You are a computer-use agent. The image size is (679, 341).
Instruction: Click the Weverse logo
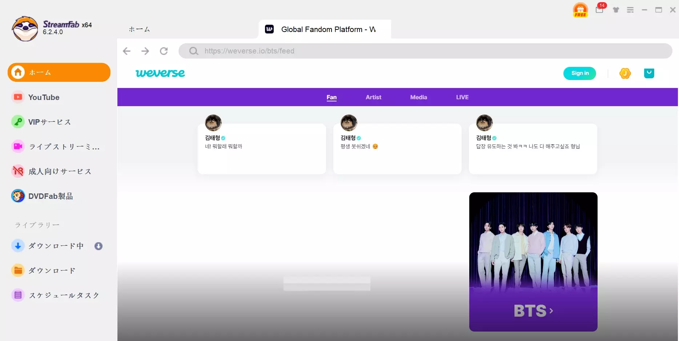point(160,73)
